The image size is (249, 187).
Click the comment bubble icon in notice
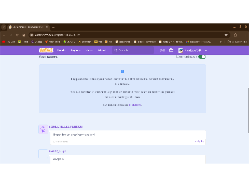tap(122, 72)
